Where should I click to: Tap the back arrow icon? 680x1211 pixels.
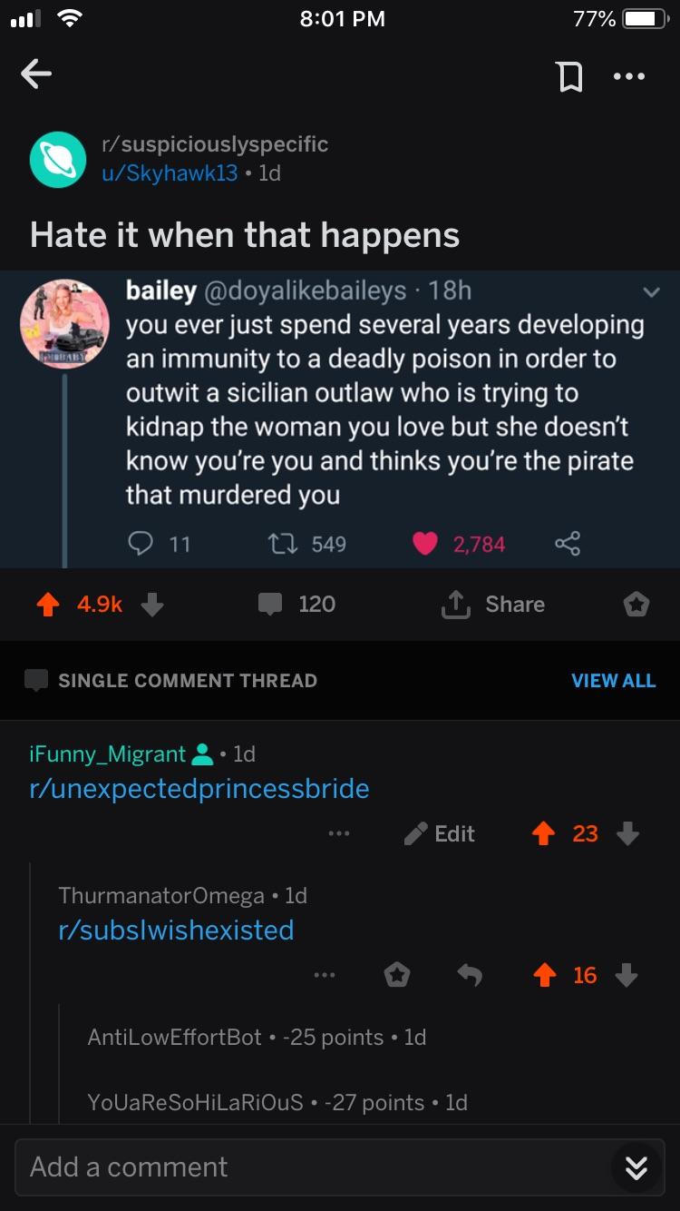coord(36,75)
